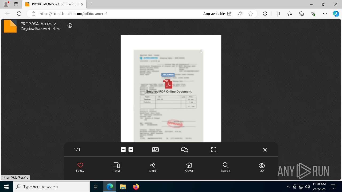This screenshot has height=192, width=342.
Task: Click Secured PDF Online Document text
Action: [x=169, y=91]
